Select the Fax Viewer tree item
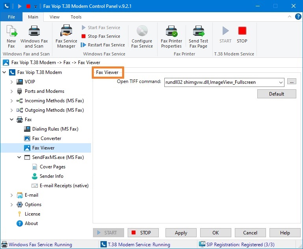The image size is (303, 249). pos(46,148)
